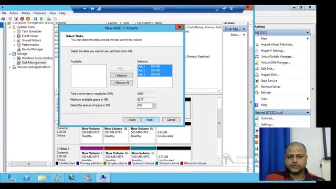336x189 pixels.
Task: Collapse the NODE2 actions section
Action: tap(308, 33)
